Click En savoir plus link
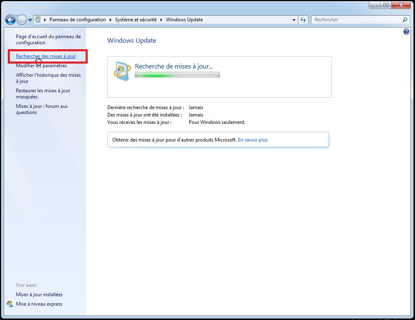415x320 pixels. coord(253,140)
